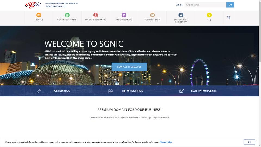This screenshot has height=147, width=261.
Task: Click the chain link icon beside VerifiedID@SG
Action: (x=39, y=91)
